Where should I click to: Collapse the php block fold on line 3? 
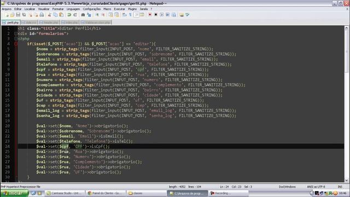pyautogui.click(x=16, y=39)
